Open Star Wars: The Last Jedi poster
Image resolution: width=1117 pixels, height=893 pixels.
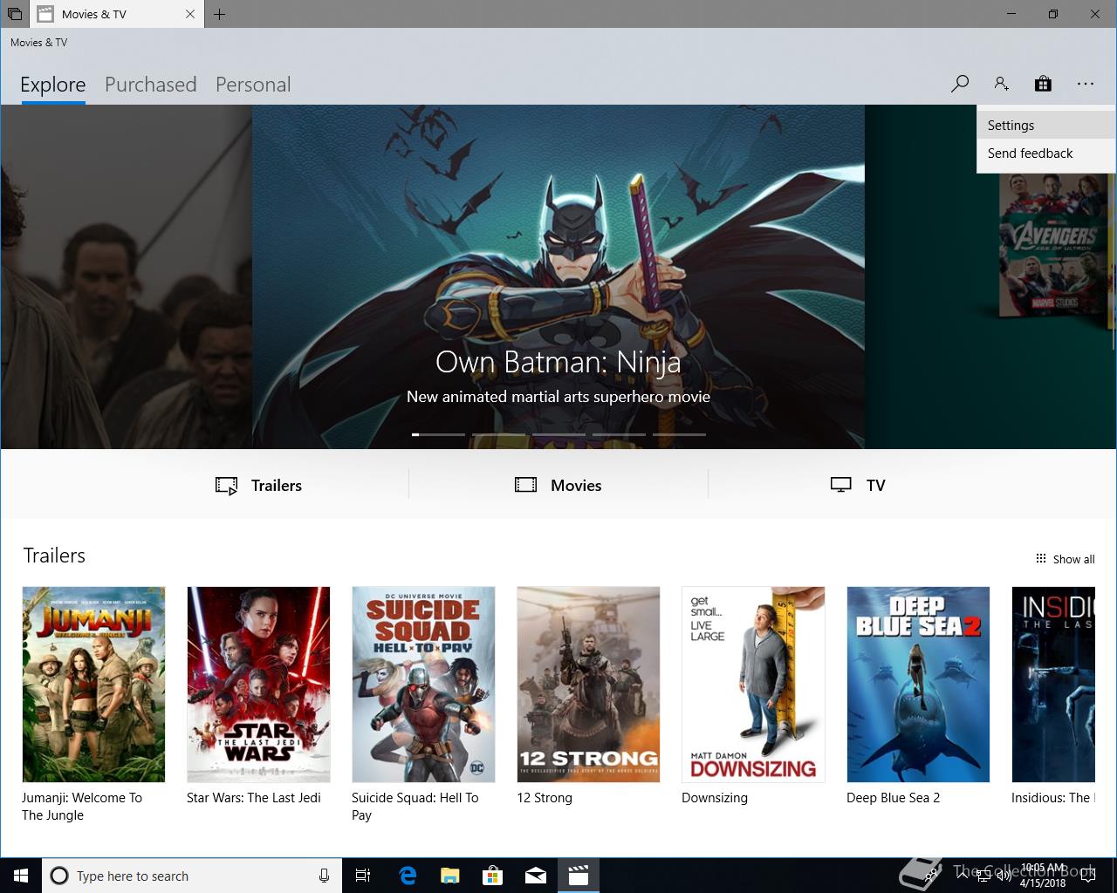point(258,685)
